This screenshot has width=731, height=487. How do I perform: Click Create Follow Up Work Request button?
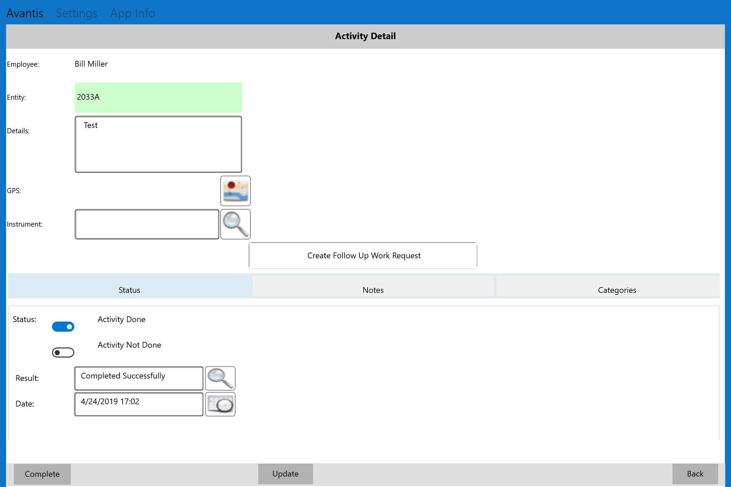(x=363, y=255)
